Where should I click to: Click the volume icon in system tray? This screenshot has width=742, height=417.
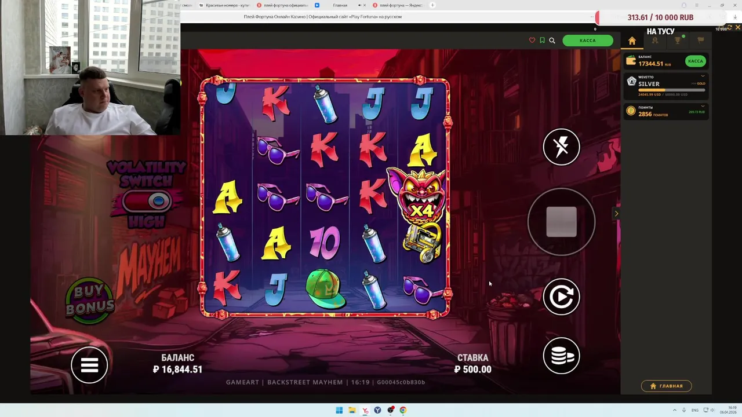point(713,410)
